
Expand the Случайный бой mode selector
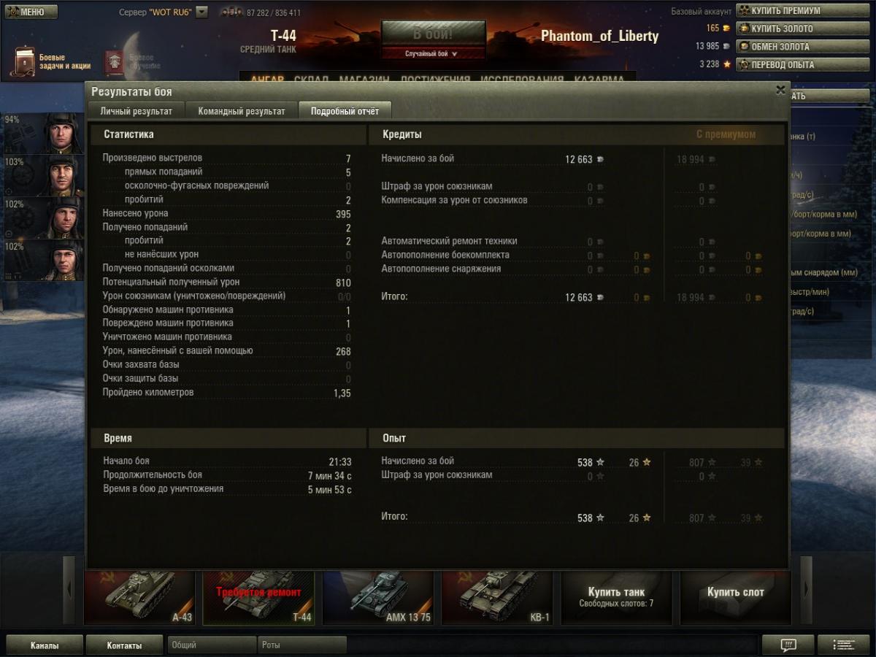tap(433, 53)
